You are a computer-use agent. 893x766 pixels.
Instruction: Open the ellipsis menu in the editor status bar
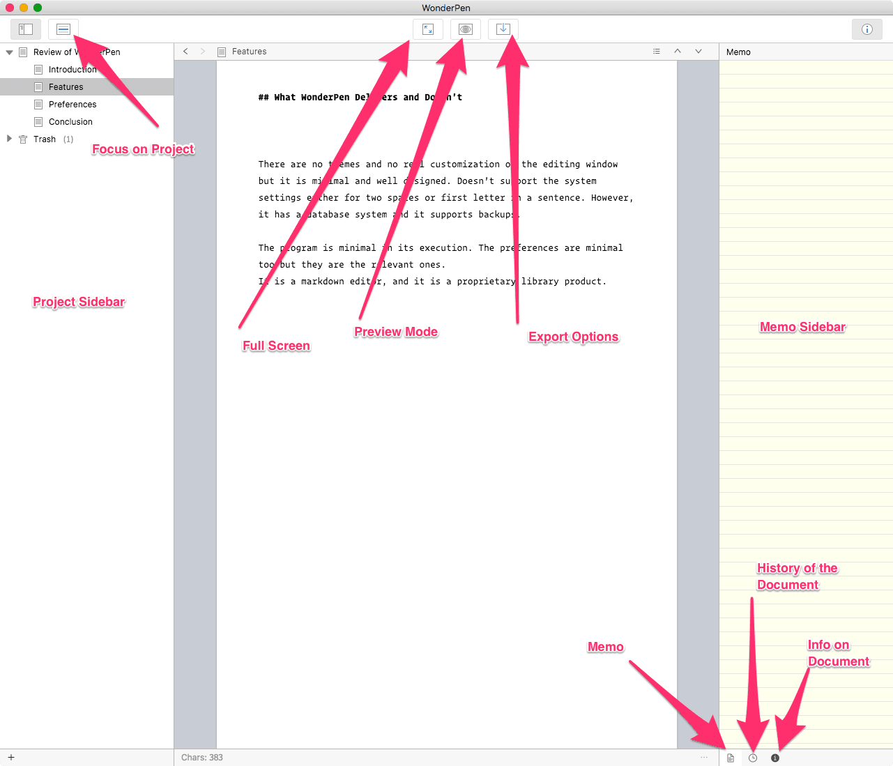pyautogui.click(x=704, y=758)
